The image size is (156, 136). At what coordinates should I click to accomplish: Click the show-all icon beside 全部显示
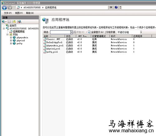(x=89, y=32)
